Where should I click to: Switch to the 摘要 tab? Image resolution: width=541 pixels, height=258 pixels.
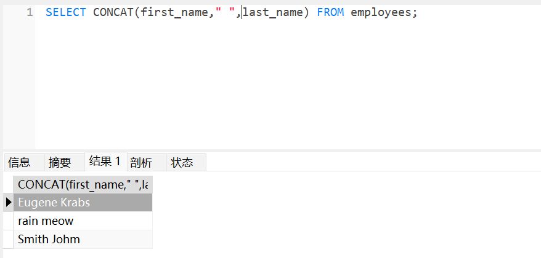point(60,162)
